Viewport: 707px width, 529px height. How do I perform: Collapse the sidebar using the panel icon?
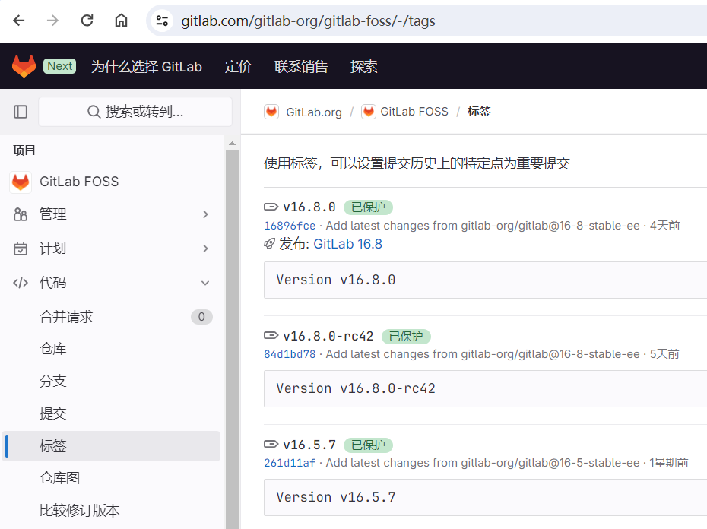pyautogui.click(x=21, y=111)
